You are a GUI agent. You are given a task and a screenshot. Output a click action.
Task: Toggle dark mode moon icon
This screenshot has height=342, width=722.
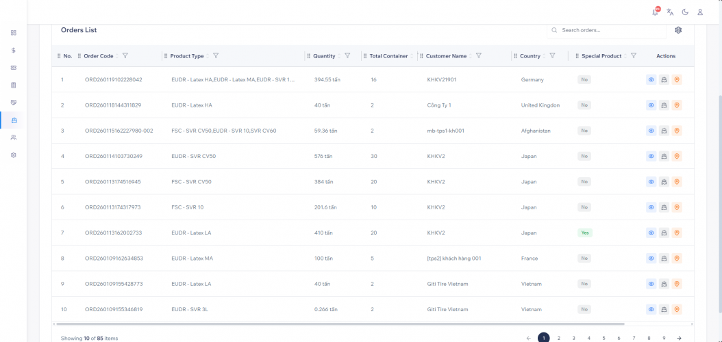point(685,12)
